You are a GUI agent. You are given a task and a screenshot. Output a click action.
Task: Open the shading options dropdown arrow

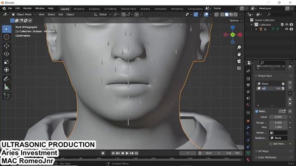pyautogui.click(x=240, y=14)
